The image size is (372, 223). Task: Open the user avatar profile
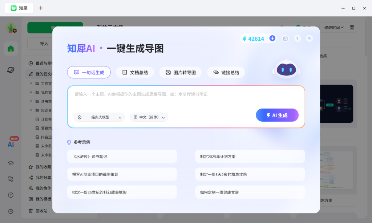click(11, 28)
